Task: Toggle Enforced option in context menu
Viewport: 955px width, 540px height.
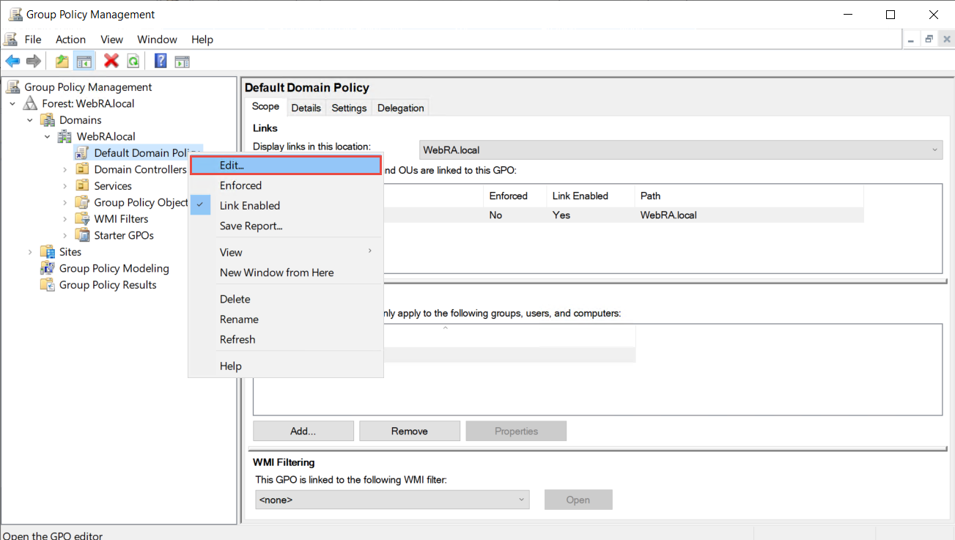Action: 240,185
